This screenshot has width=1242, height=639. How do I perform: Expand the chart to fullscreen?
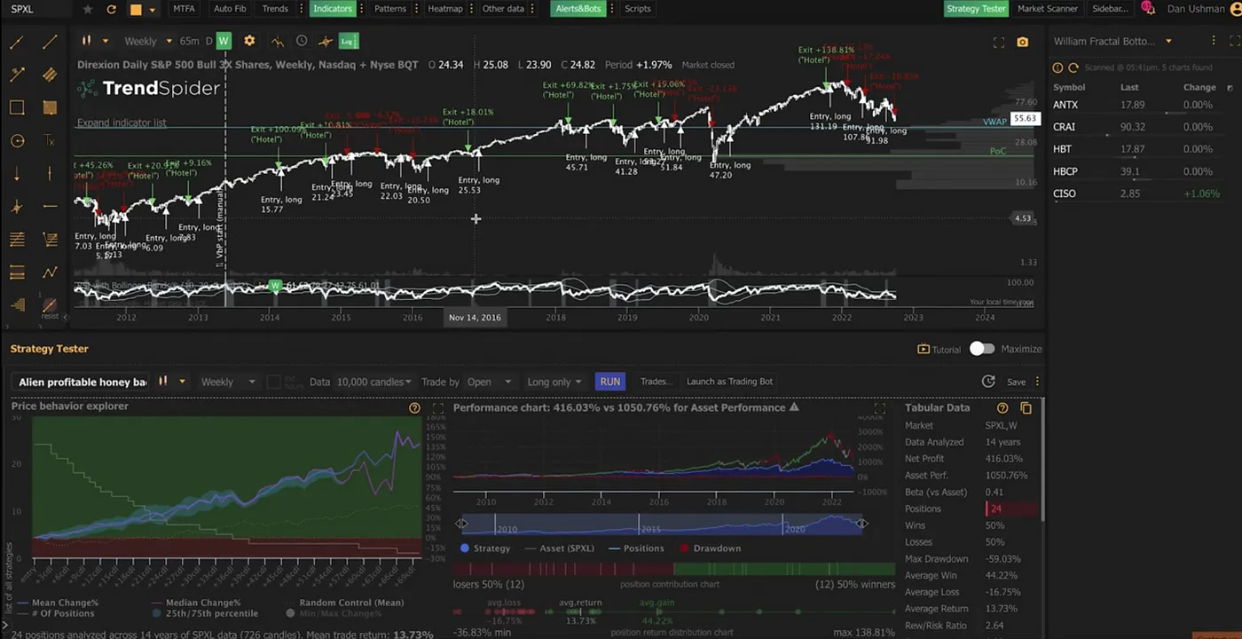click(x=999, y=42)
